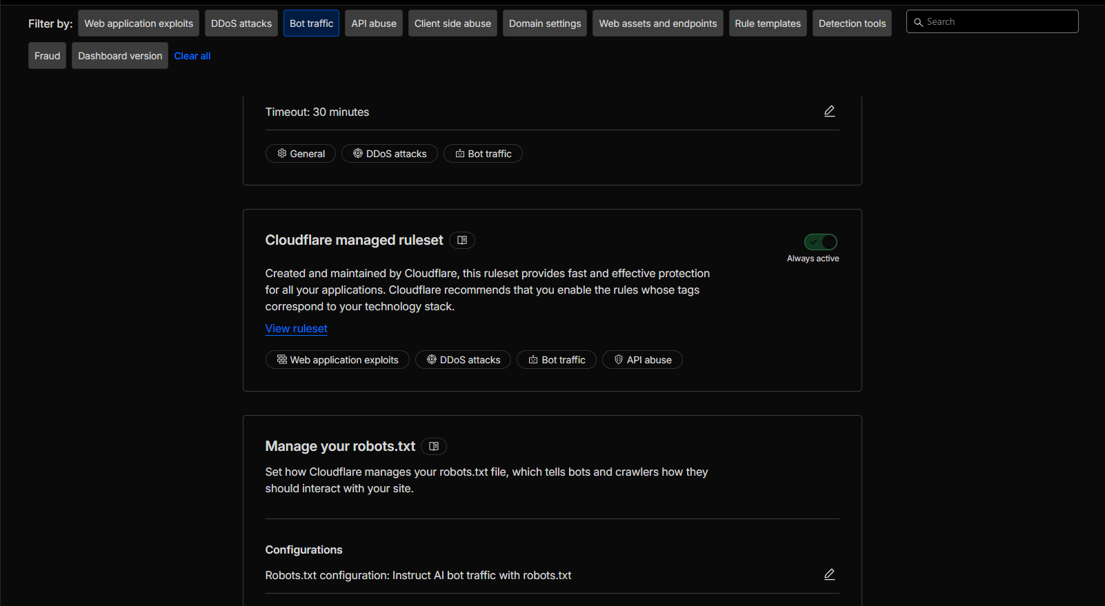Select Web application exploits tag in ruleset card
Viewport: 1105px width, 606px height.
(x=337, y=360)
